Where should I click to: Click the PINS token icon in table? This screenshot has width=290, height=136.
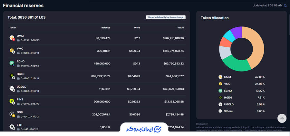click(12, 102)
